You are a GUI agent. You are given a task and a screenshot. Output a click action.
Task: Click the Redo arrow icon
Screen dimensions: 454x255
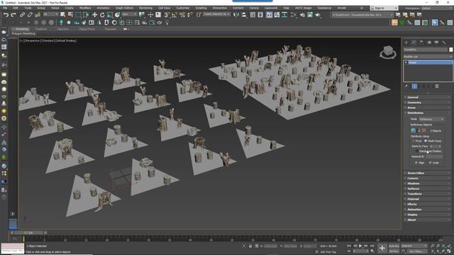[x=13, y=14]
